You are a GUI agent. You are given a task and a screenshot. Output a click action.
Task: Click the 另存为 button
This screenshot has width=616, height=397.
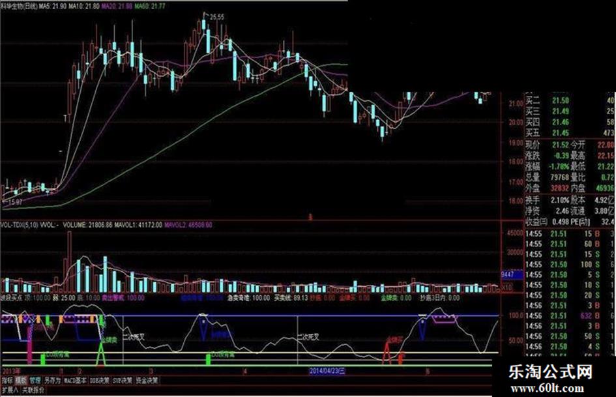coord(52,381)
